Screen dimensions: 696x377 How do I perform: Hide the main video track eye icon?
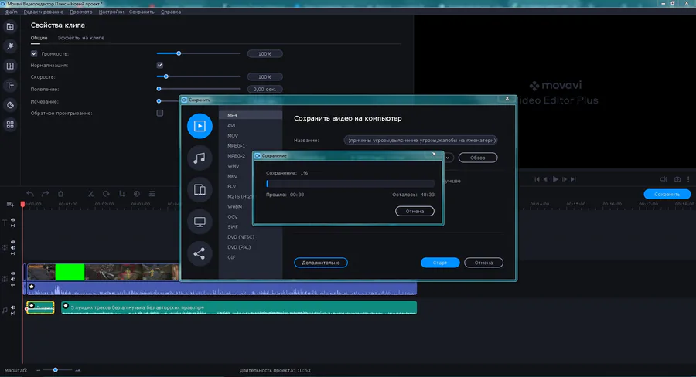(13, 273)
